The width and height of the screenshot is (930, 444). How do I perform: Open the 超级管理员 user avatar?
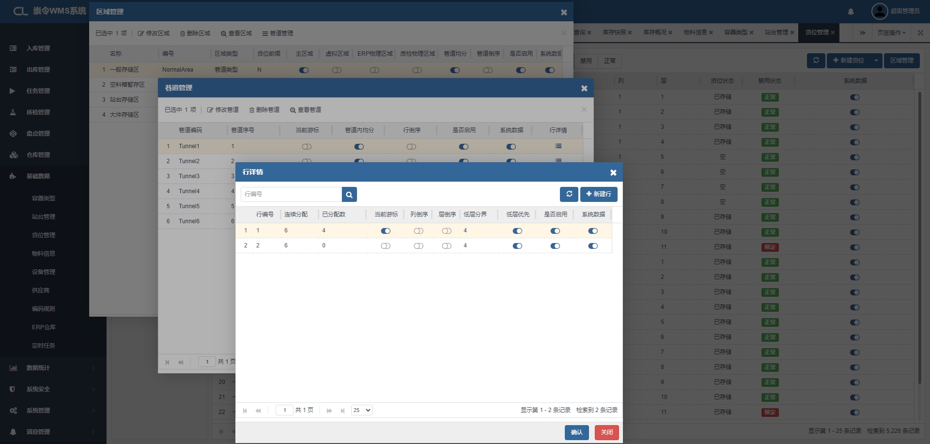click(879, 11)
